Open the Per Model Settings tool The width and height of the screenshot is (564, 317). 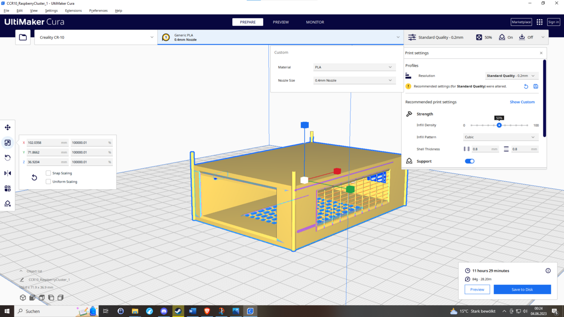(x=8, y=188)
